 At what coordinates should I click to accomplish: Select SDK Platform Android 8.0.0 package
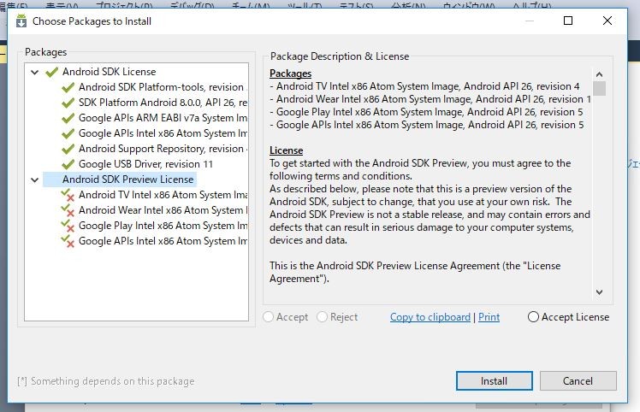click(x=163, y=103)
